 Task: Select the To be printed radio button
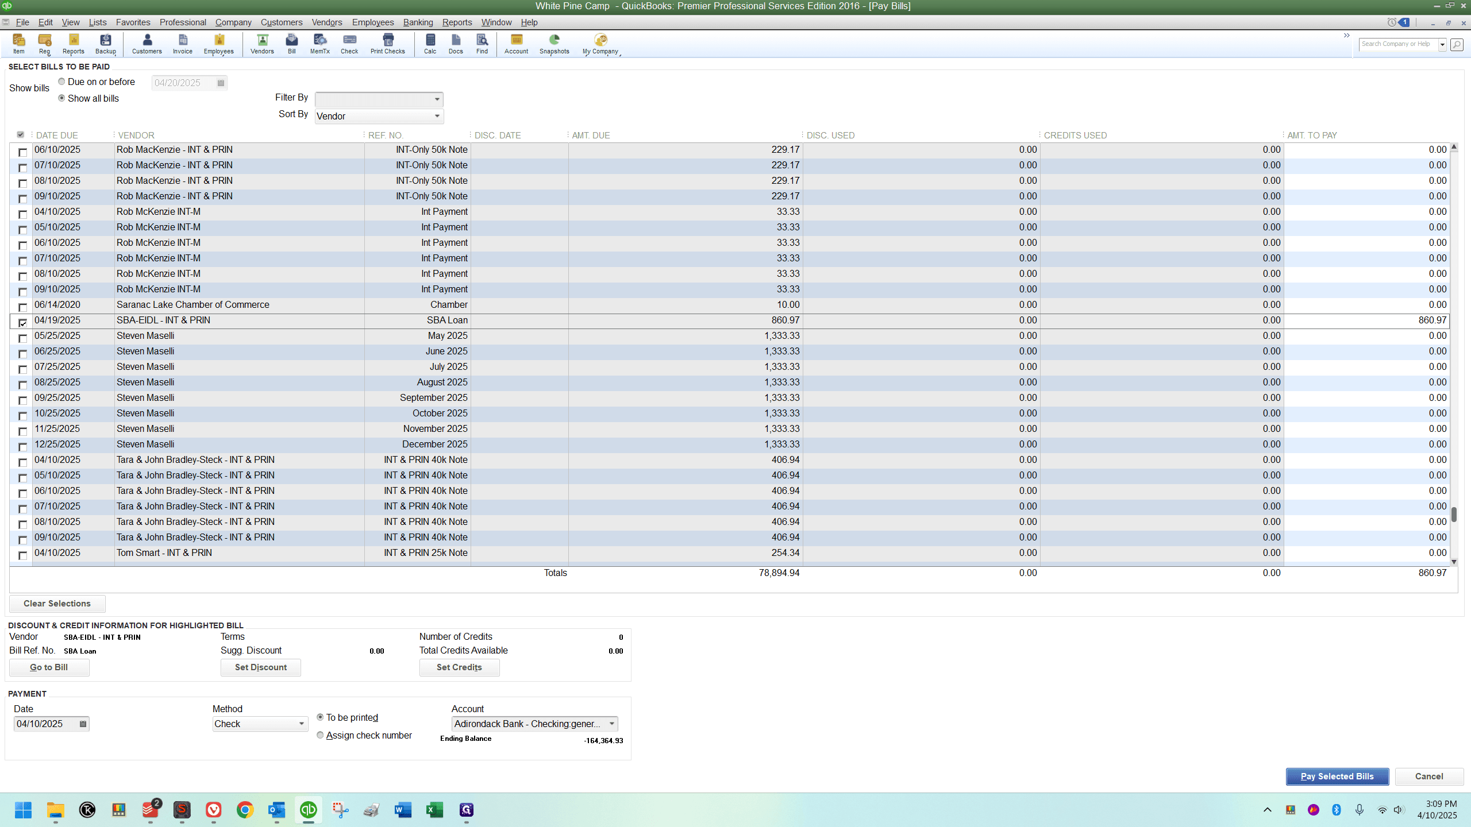(320, 717)
